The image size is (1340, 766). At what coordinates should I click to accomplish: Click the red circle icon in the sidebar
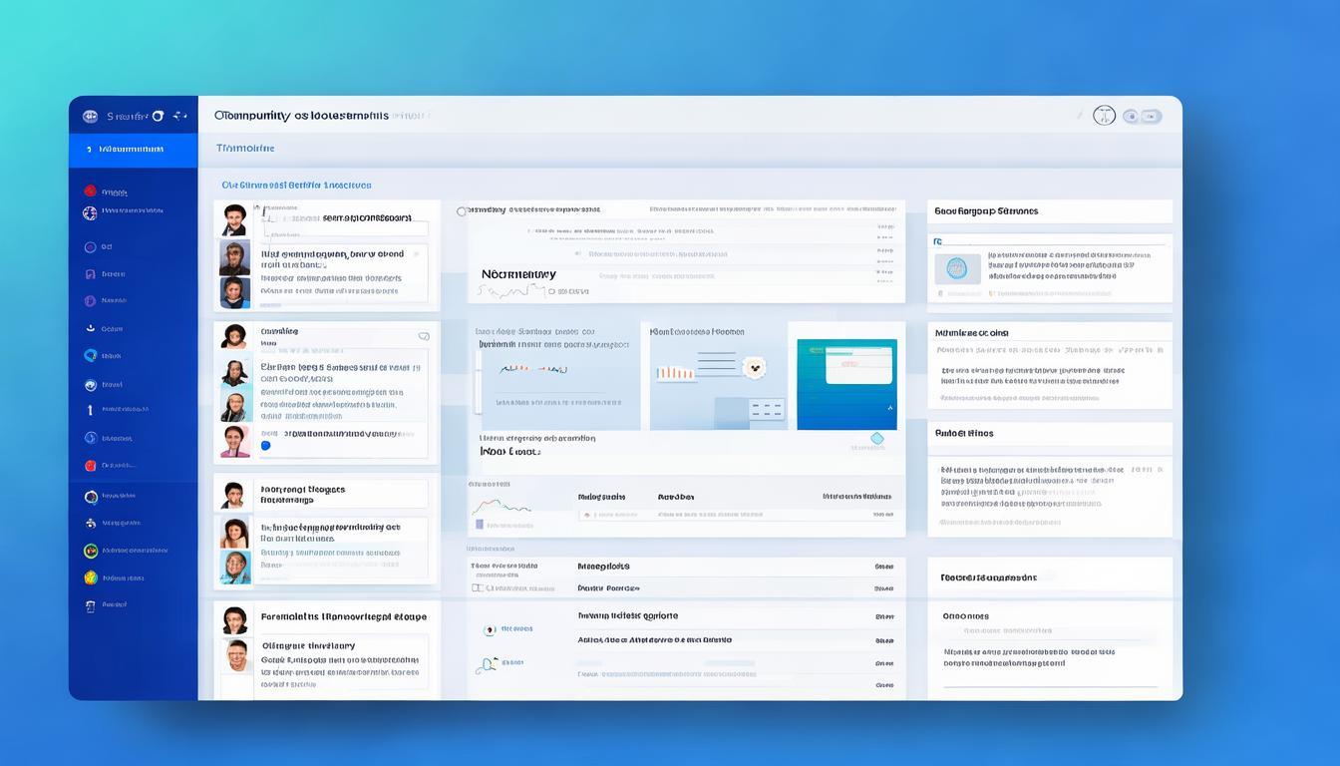[90, 191]
